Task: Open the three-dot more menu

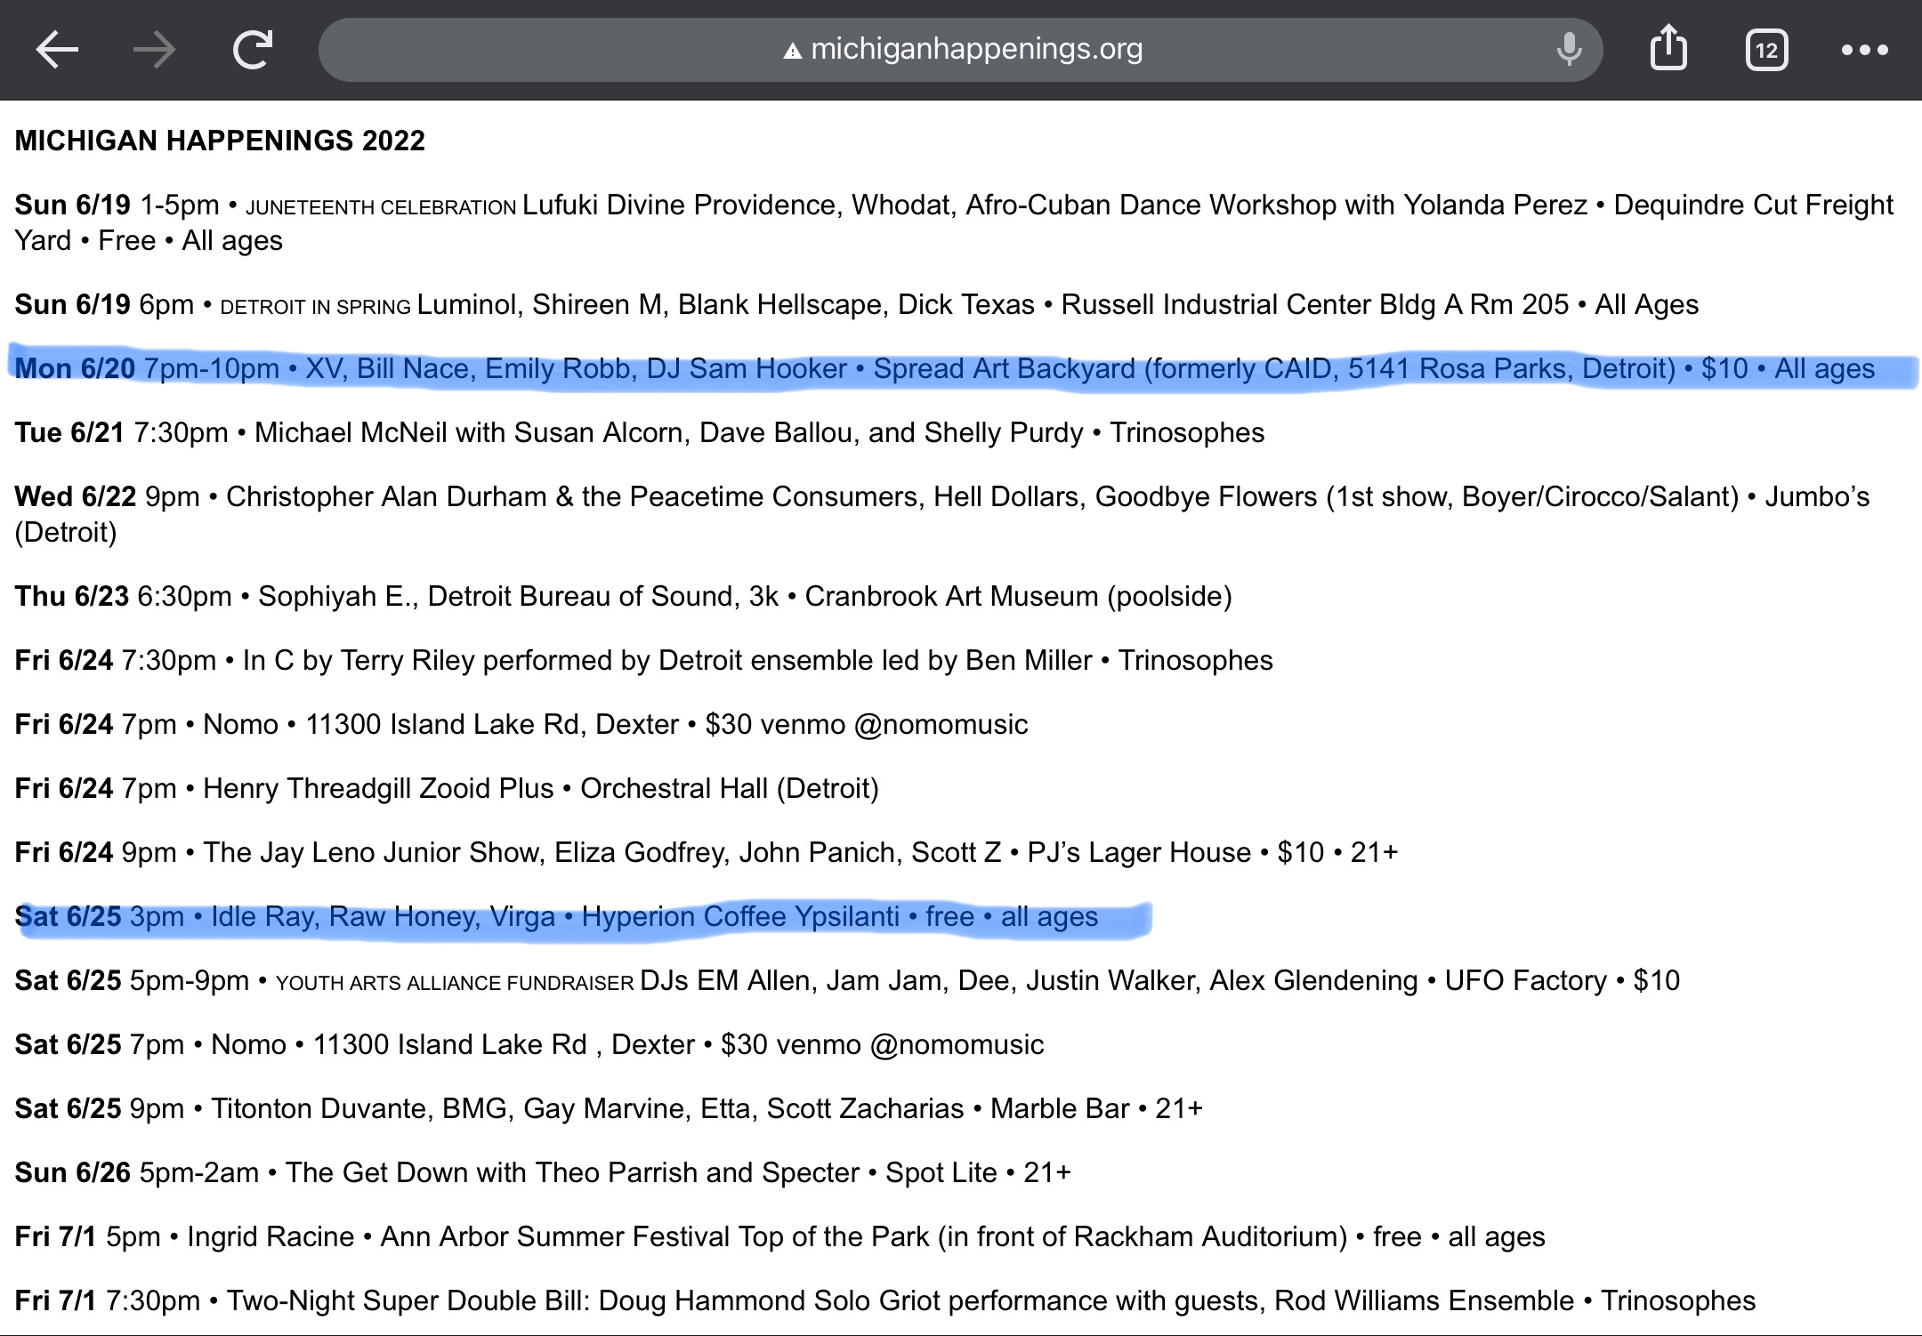Action: (x=1864, y=50)
